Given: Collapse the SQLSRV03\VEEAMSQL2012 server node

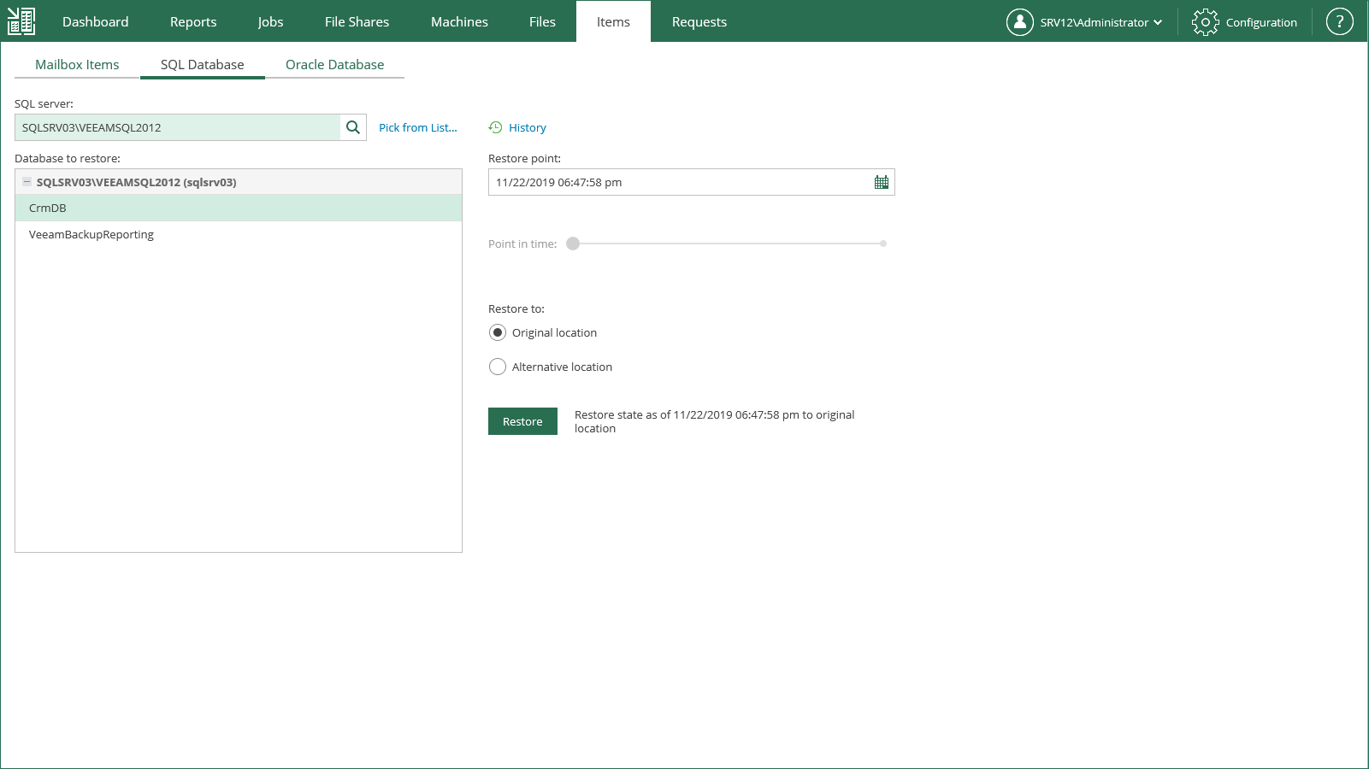Looking at the screenshot, I should 27,182.
